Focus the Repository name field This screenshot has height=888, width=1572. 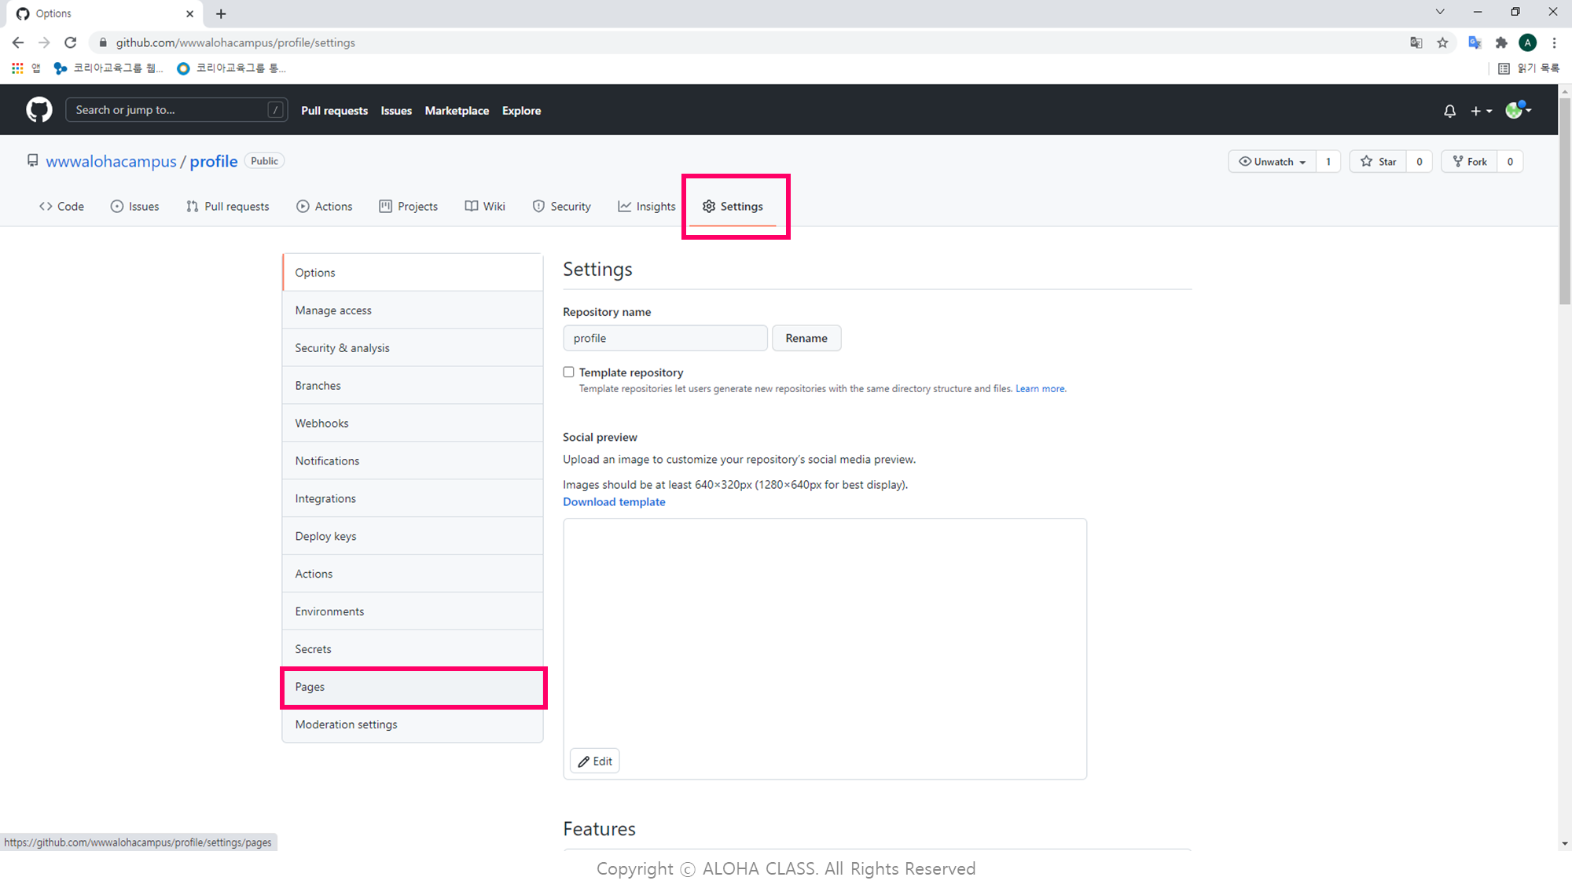pos(665,338)
